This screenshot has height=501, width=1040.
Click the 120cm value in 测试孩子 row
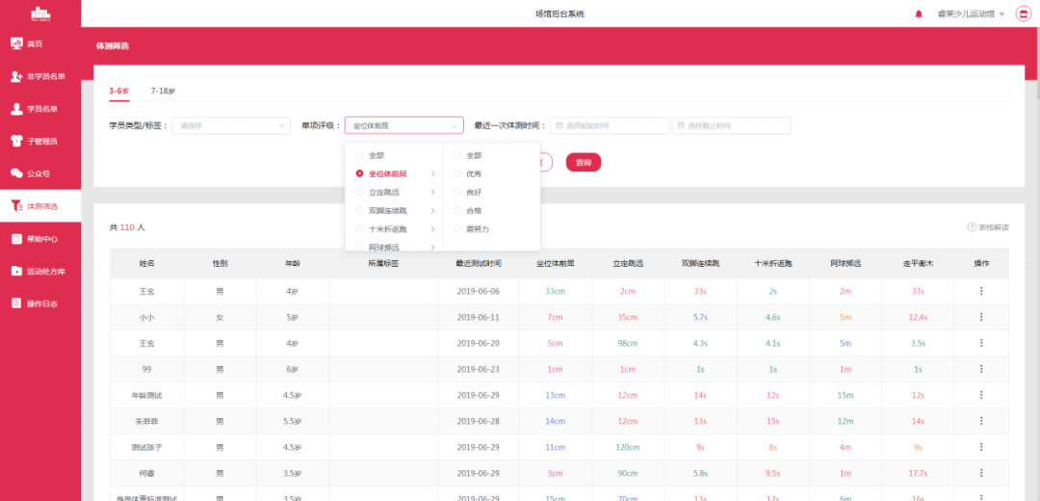coord(627,447)
